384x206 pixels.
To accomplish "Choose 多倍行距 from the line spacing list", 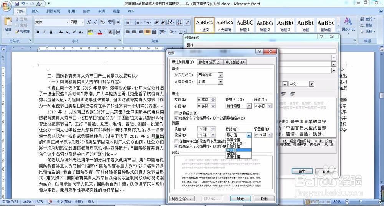I will [238, 157].
